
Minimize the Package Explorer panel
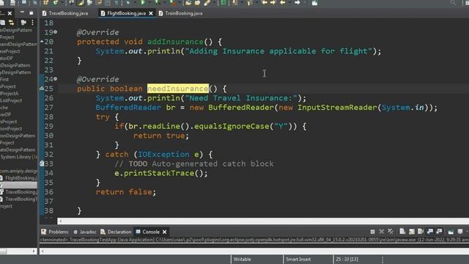22,12
